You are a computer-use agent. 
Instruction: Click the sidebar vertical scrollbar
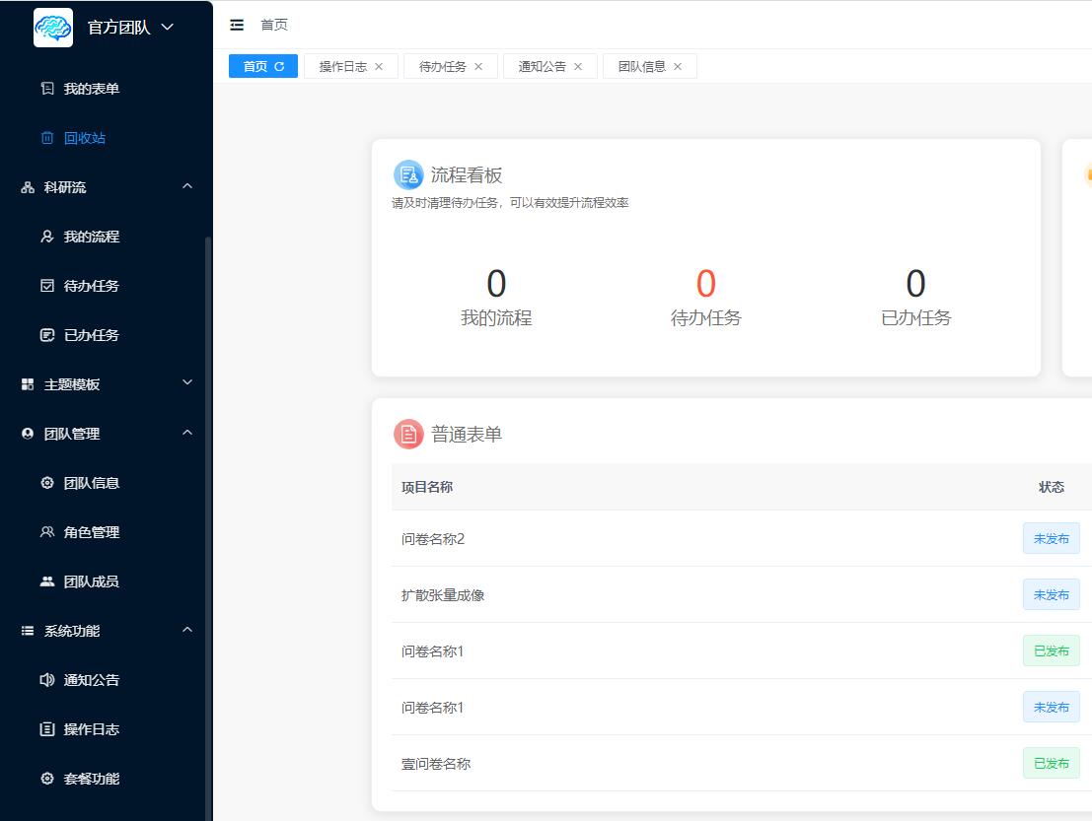pos(207,529)
